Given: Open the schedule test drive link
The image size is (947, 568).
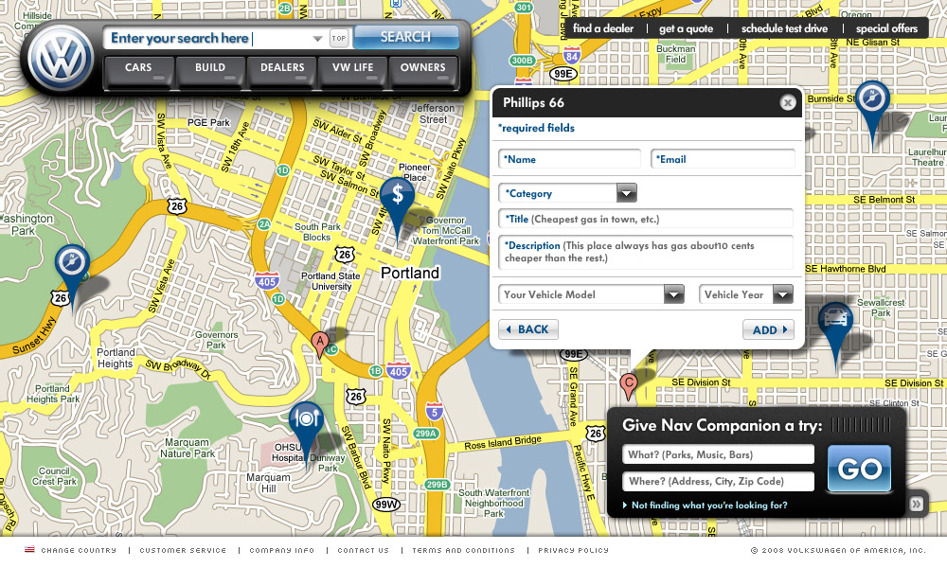Looking at the screenshot, I should (x=784, y=28).
